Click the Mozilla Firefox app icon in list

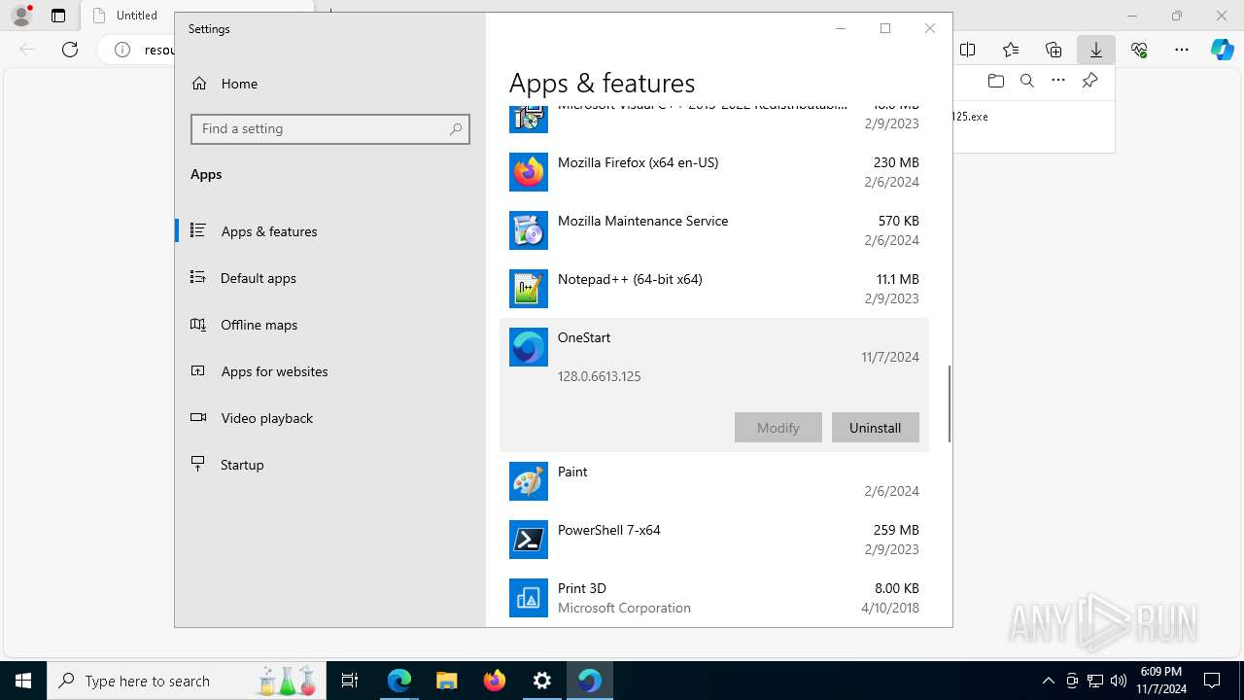point(529,172)
